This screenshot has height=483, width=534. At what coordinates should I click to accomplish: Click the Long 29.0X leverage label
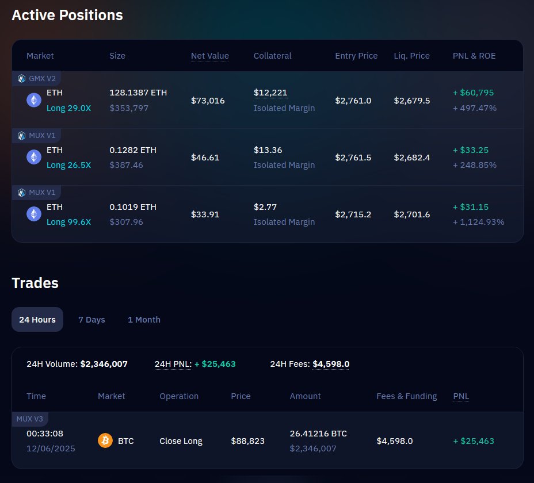coord(69,108)
